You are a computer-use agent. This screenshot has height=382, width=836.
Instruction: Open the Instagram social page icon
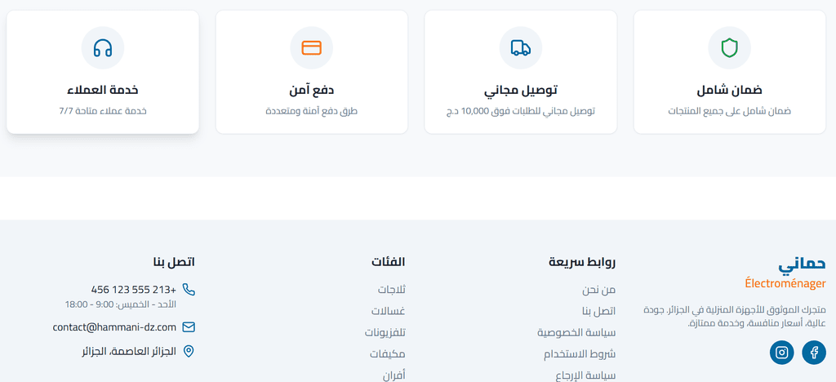(782, 353)
